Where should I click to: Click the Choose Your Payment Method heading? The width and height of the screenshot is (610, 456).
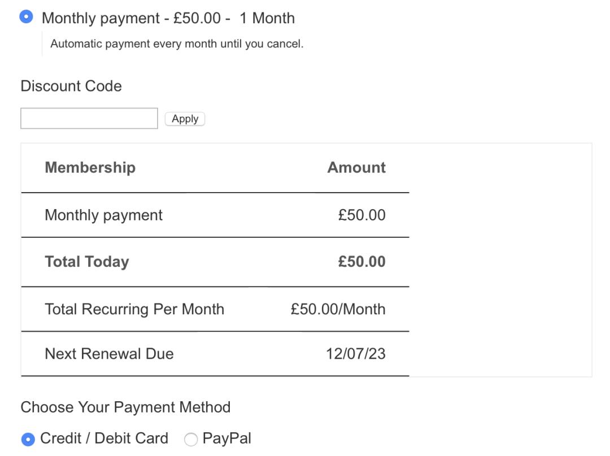(x=125, y=407)
